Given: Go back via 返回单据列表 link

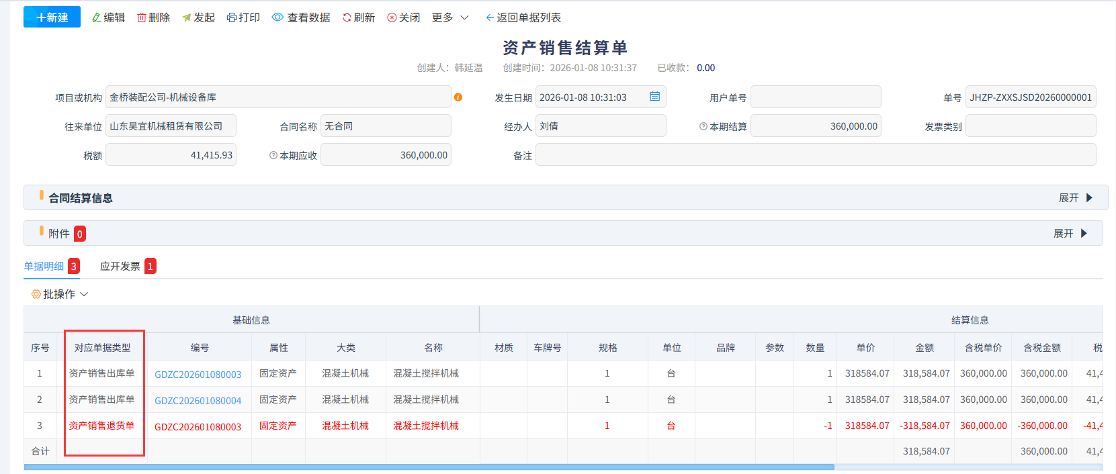Looking at the screenshot, I should coord(523,17).
